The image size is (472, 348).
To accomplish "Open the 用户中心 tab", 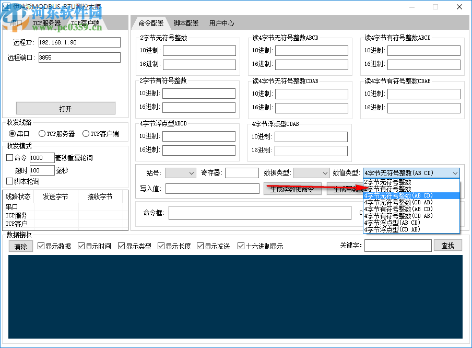I will [220, 23].
